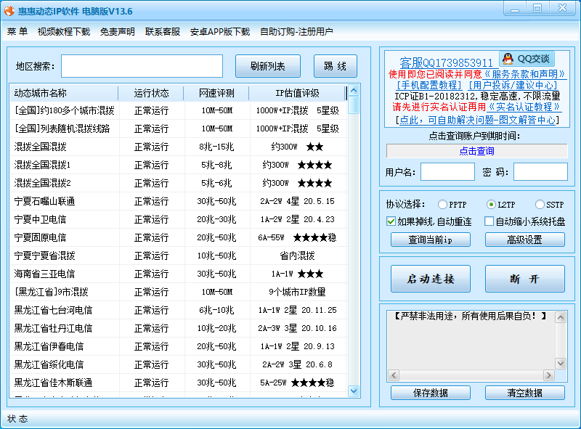Sort by 网速评测 column header

coord(216,93)
